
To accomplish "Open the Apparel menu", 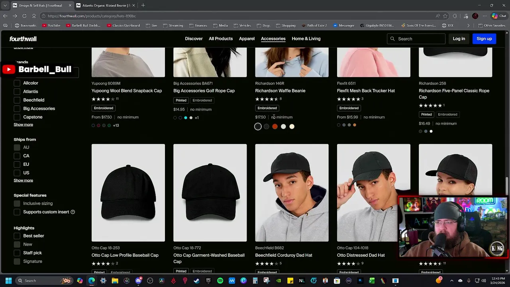I will [x=247, y=39].
